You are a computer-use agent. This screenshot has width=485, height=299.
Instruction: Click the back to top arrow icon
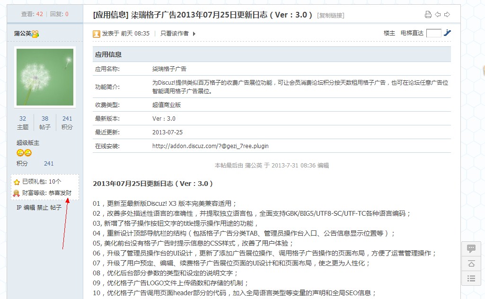pyautogui.click(x=471, y=264)
